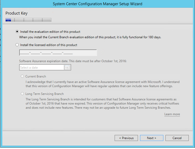Go back with the Previous button
Screen dimensions: 195x149
126,138
